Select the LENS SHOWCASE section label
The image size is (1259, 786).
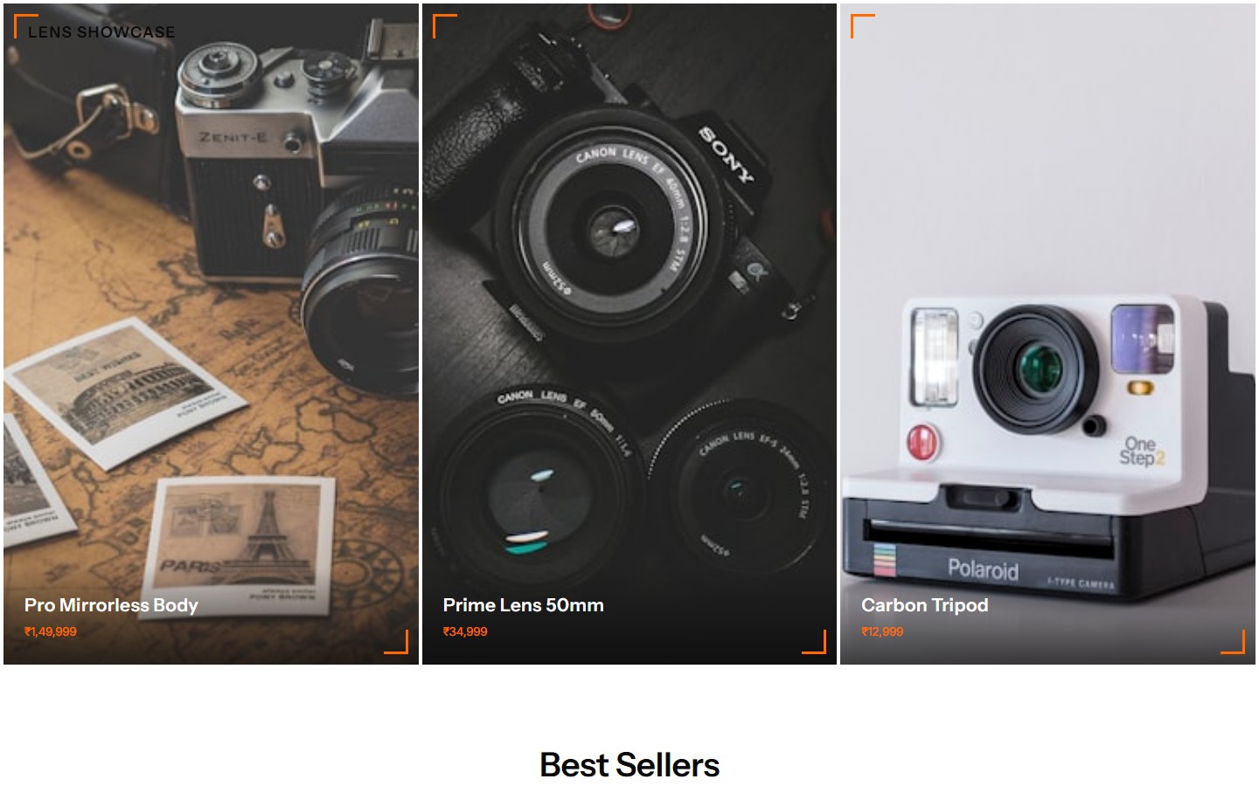coord(101,32)
